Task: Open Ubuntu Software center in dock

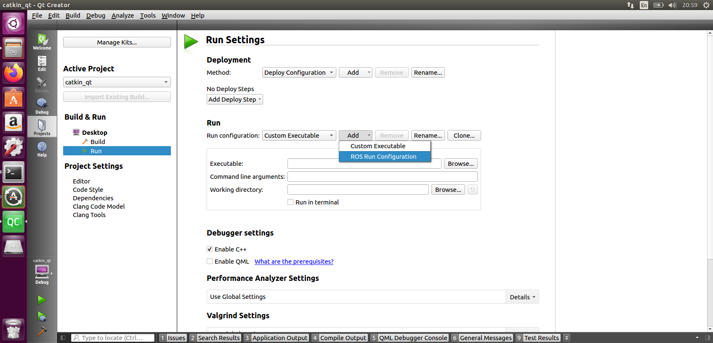Action: click(x=13, y=98)
